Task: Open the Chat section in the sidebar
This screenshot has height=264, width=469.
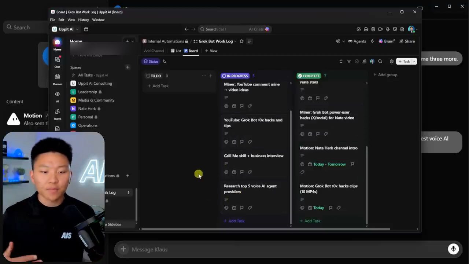Action: [x=57, y=62]
